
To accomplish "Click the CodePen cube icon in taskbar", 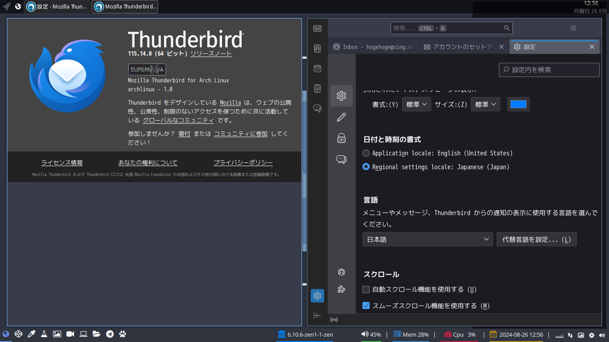I will point(18,334).
